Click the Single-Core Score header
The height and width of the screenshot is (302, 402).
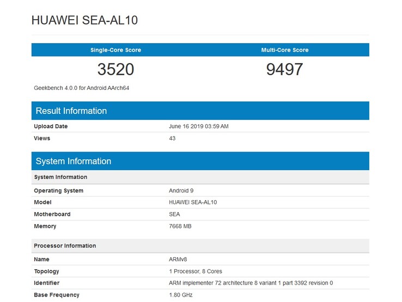tap(115, 50)
